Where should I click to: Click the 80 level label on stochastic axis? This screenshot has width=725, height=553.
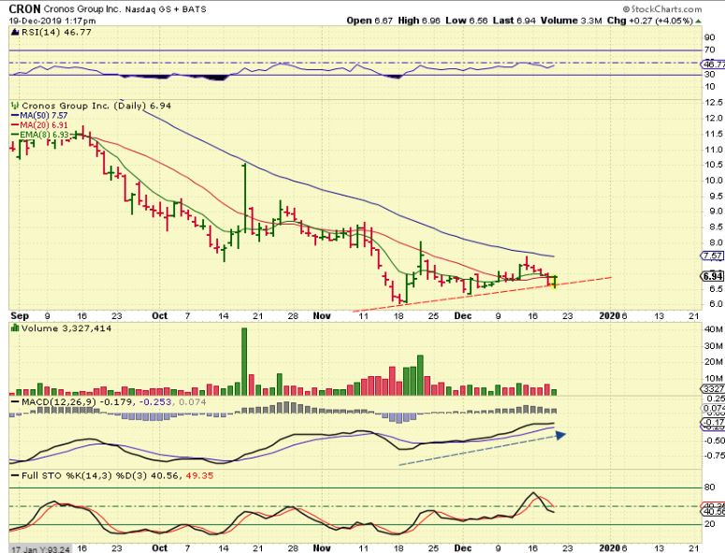[709, 488]
